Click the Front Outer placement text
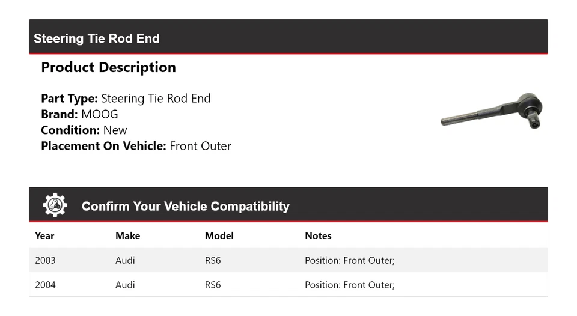This screenshot has width=577, height=316. click(x=200, y=146)
